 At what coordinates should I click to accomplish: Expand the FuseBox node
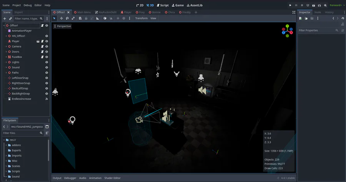6,57
